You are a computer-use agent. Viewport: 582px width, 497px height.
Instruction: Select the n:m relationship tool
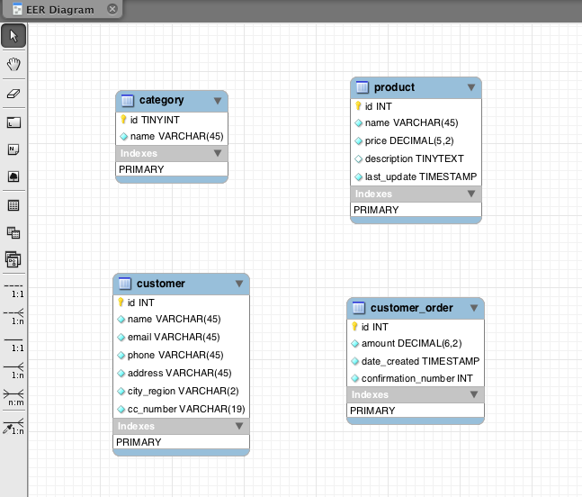click(13, 397)
